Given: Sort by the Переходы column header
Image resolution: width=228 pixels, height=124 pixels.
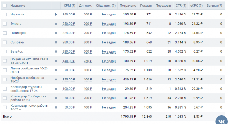Looking at the screenshot, I should 163,5.
